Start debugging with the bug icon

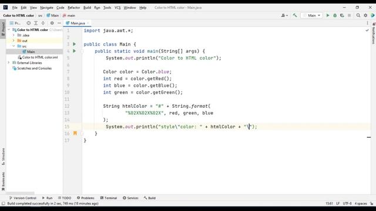tap(335, 15)
